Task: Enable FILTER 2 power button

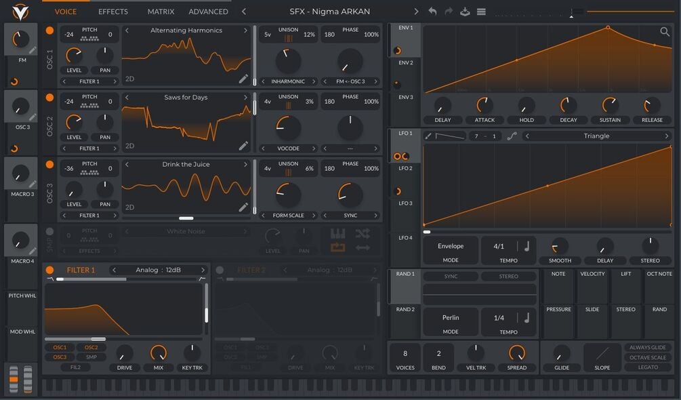Action: 220,270
